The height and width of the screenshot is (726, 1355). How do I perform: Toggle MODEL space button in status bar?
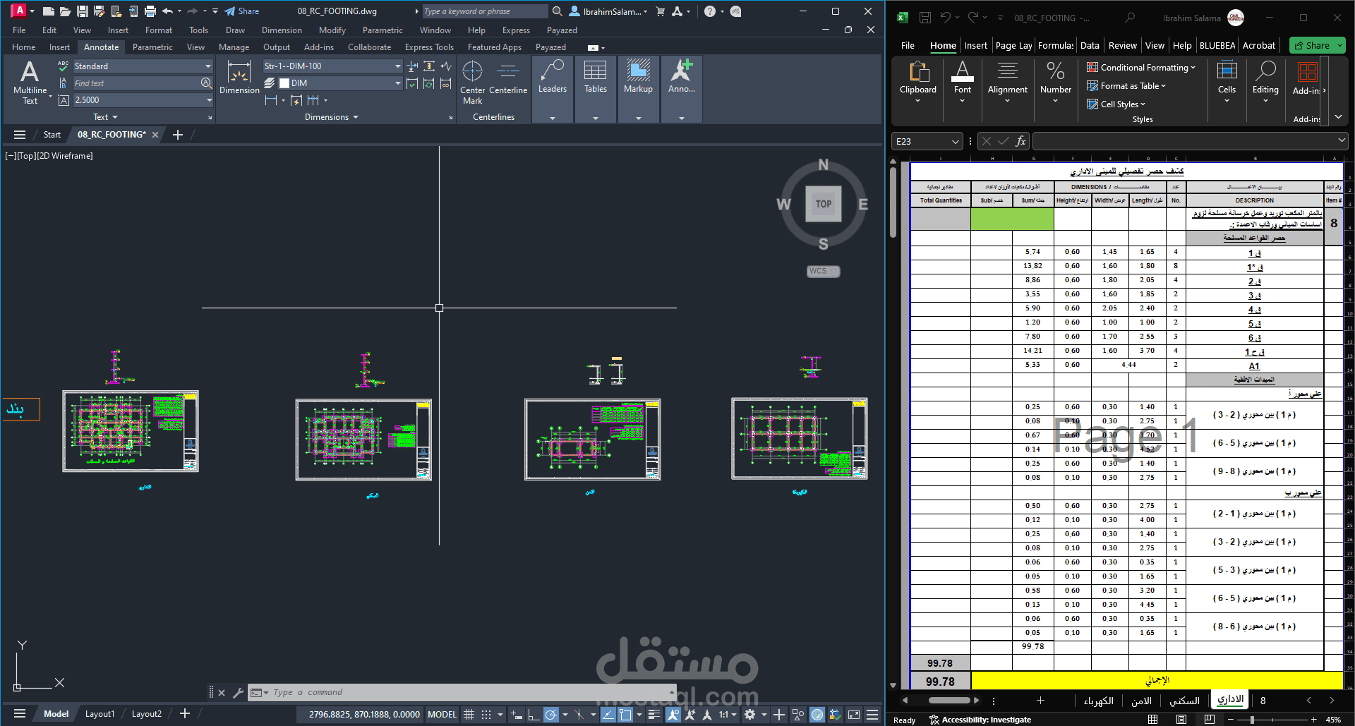442,714
